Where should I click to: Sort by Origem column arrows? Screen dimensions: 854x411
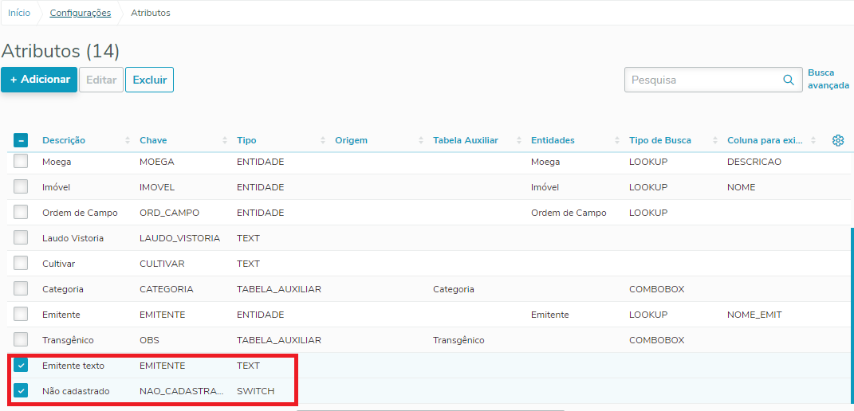(x=421, y=140)
